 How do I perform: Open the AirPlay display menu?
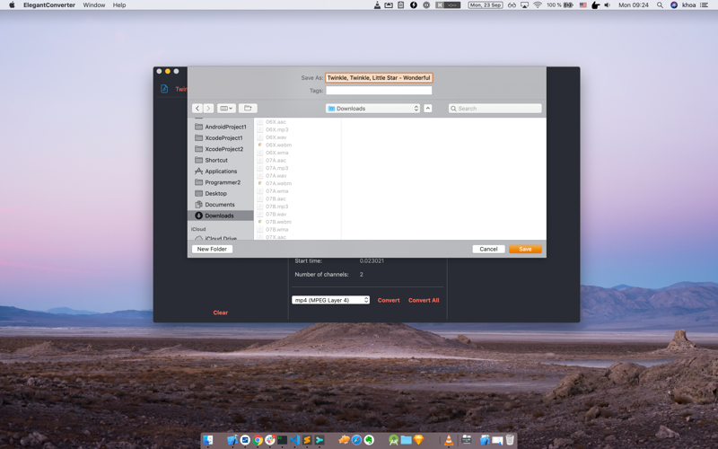pyautogui.click(x=525, y=5)
